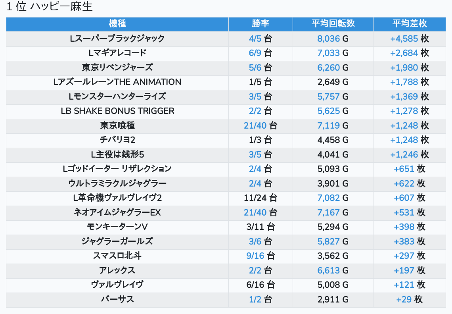Select the 東京喰種 machine name
452x314 pixels.
point(117,125)
